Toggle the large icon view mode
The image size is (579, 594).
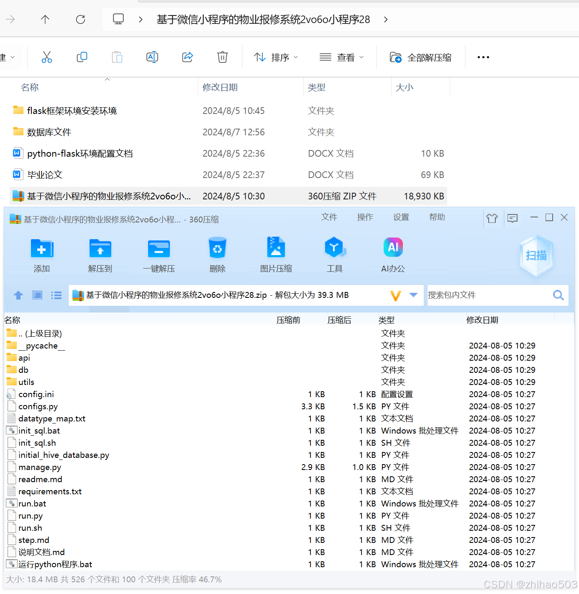pos(37,295)
